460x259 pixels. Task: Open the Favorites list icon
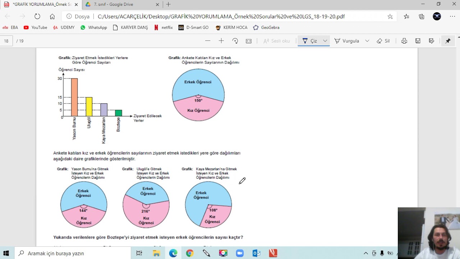[406, 17]
